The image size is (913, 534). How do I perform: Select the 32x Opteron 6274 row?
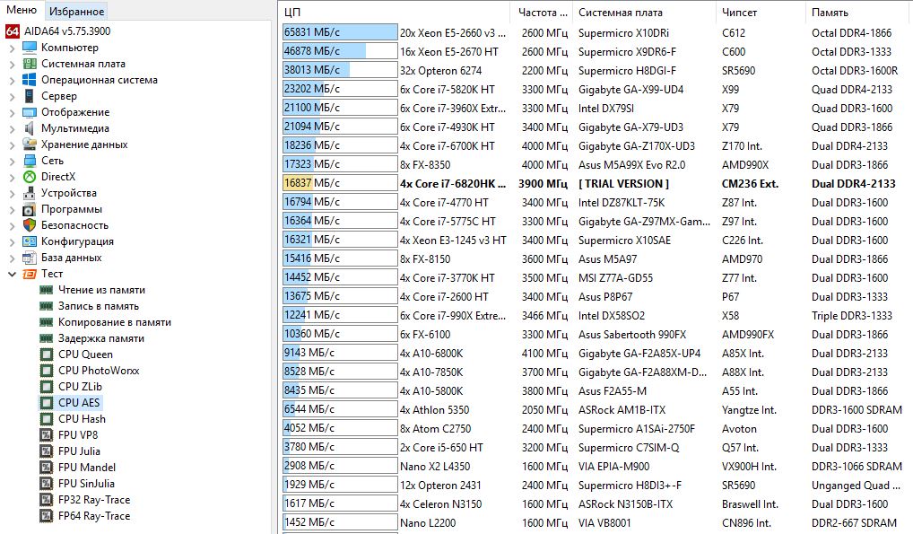(596, 71)
